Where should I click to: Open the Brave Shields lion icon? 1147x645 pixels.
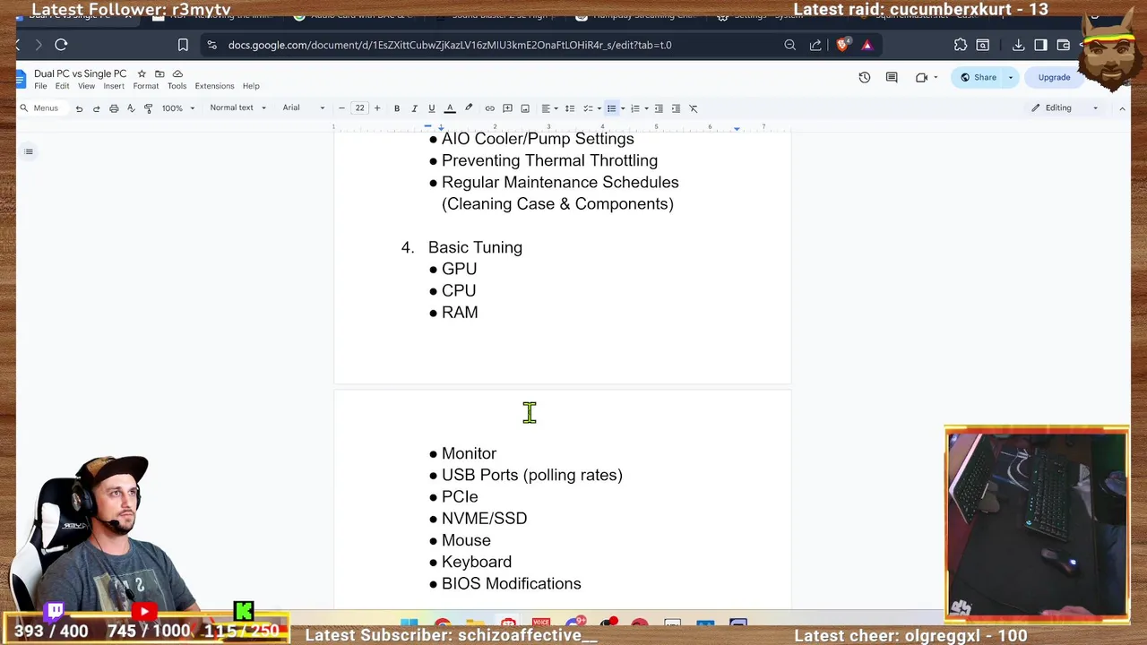[x=842, y=44]
